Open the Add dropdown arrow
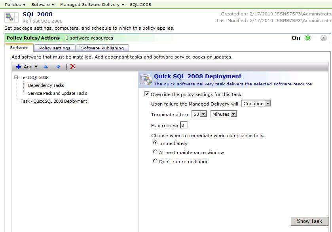The image size is (332, 232). tap(36, 67)
